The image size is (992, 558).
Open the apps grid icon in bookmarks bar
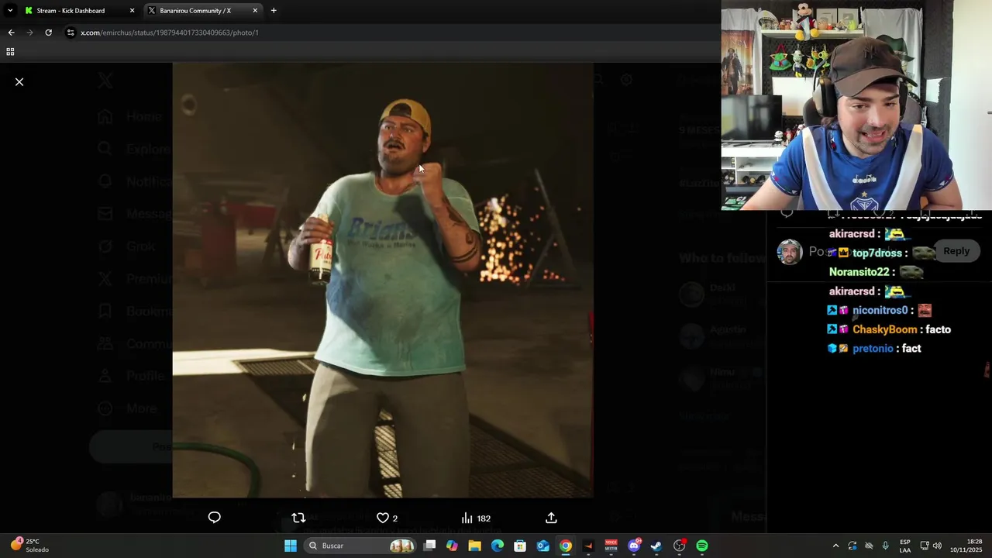[10, 52]
